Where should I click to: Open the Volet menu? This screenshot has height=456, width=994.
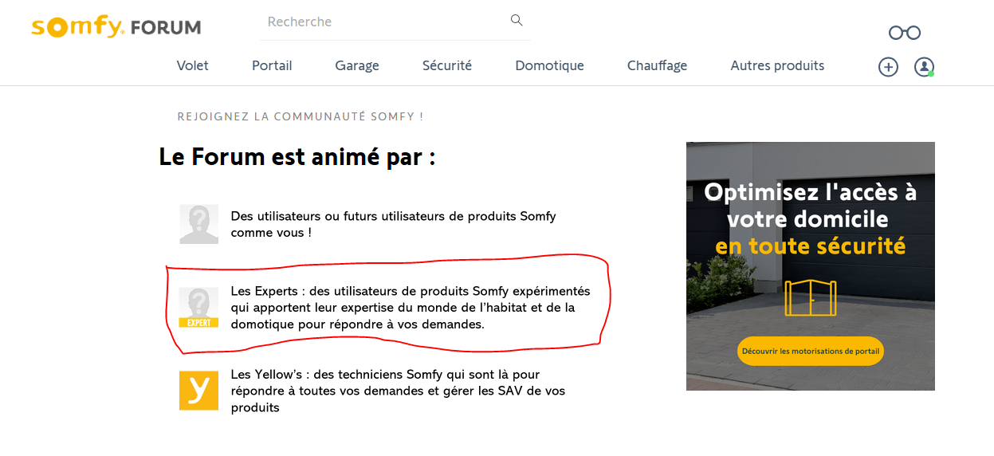[x=192, y=66]
